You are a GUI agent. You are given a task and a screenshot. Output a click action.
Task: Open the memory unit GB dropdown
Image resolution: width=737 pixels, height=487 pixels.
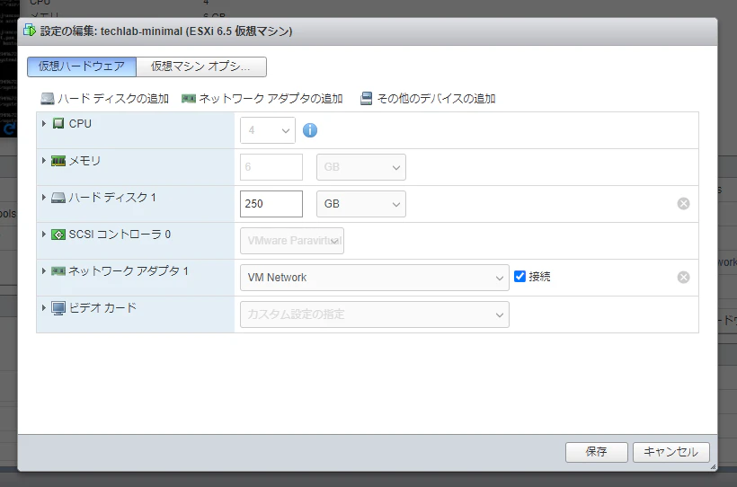click(361, 167)
